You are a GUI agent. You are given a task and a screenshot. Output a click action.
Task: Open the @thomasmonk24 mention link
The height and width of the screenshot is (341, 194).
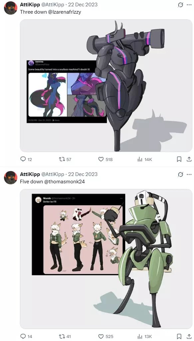65,182
